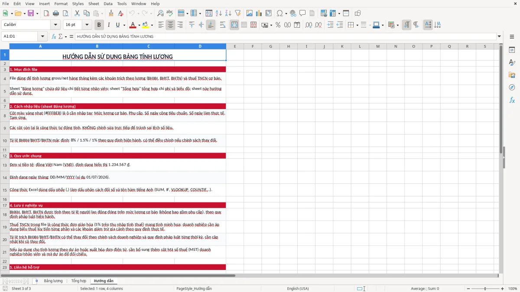Apply the yellow Background Color swatch
Screen dimensions: 520x292
pyautogui.click(x=146, y=25)
